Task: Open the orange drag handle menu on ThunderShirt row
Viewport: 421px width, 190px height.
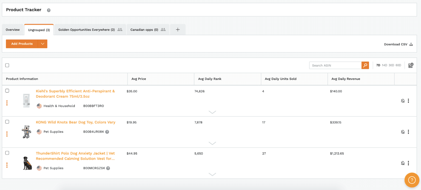Action: coord(7,165)
